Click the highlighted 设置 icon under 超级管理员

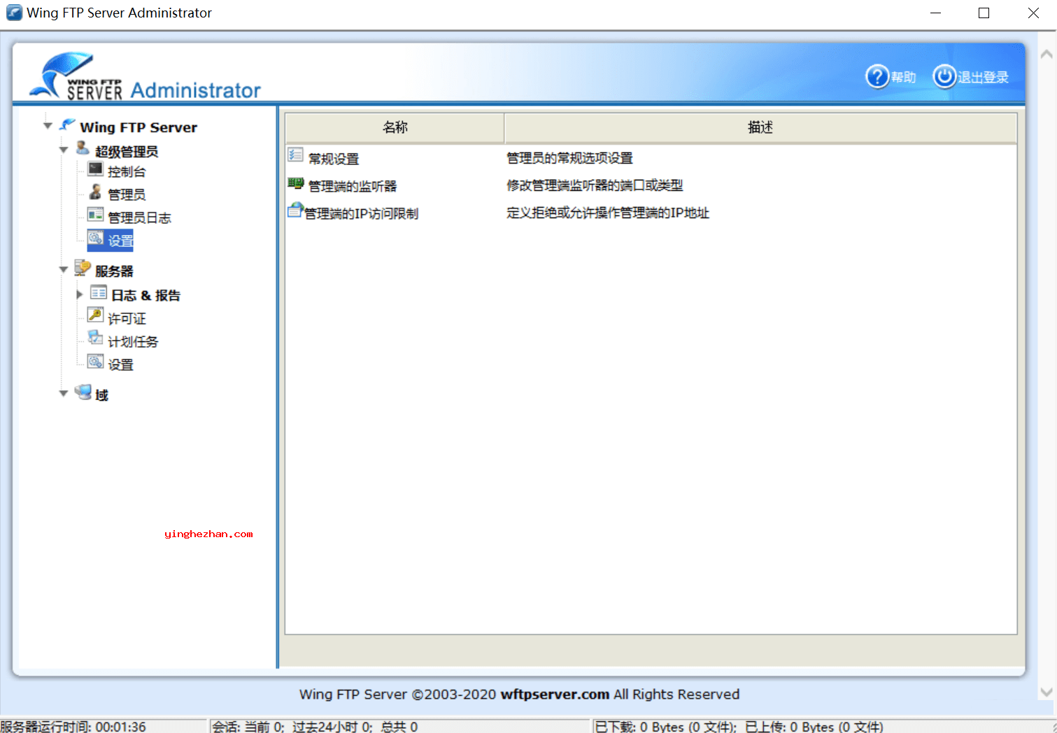click(x=95, y=239)
